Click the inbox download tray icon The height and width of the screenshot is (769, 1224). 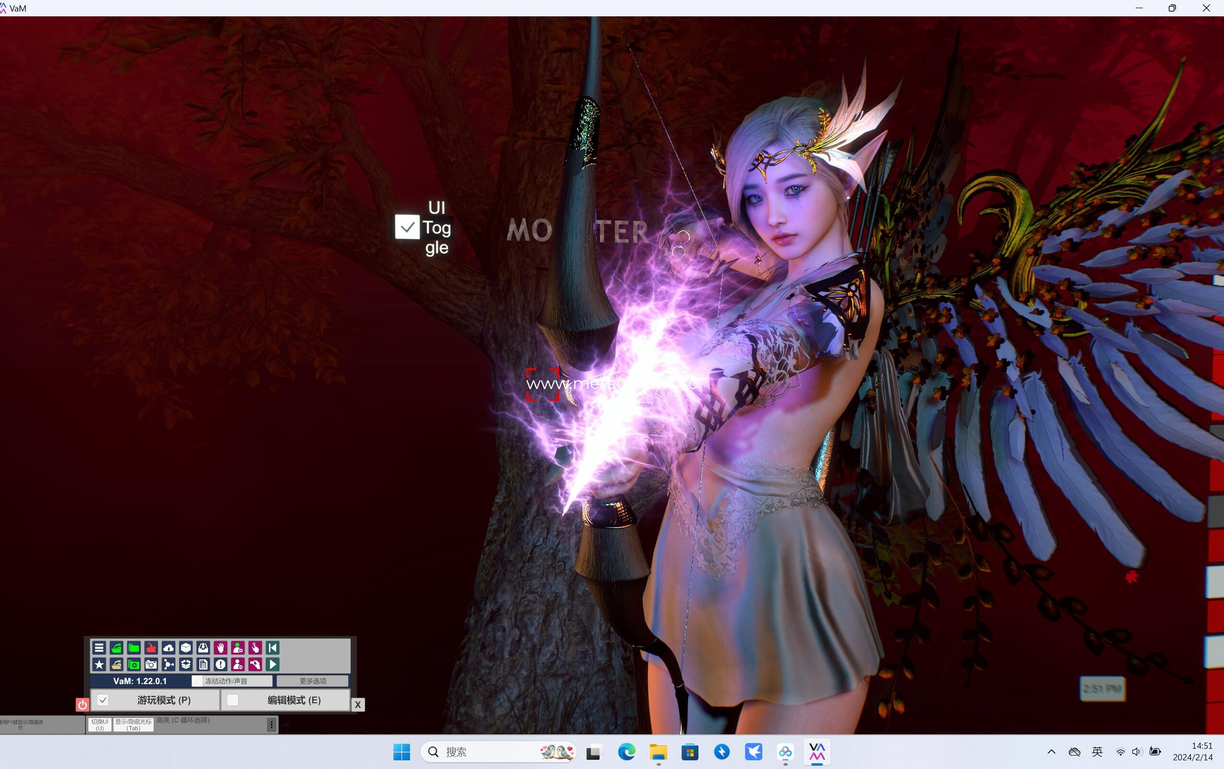pyautogui.click(x=203, y=647)
